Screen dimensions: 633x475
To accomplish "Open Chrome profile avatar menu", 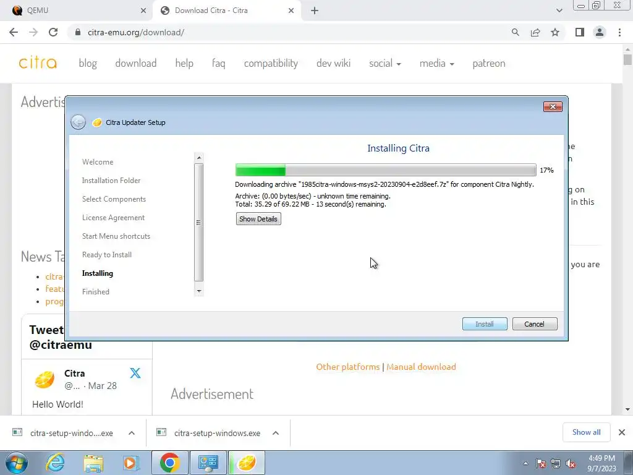I will tap(600, 32).
